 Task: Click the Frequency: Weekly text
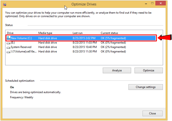pos(22,97)
